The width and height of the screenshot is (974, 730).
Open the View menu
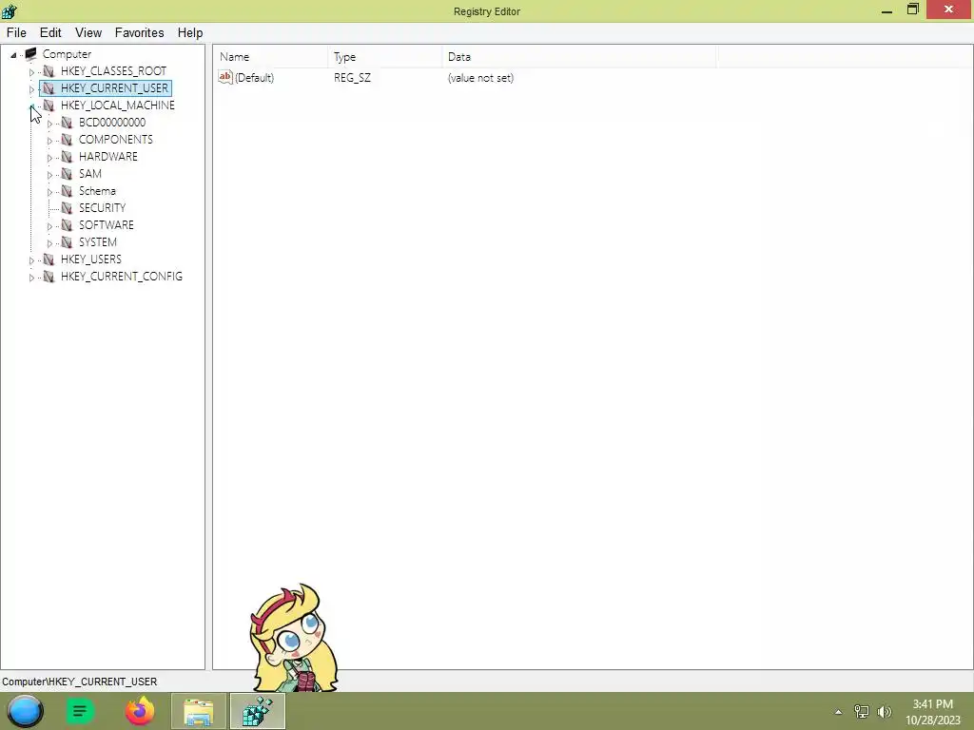(88, 33)
